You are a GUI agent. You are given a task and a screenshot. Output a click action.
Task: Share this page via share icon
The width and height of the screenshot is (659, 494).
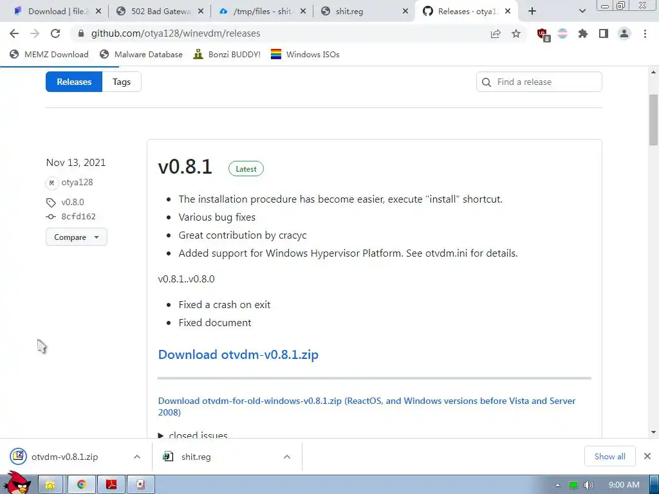click(496, 33)
